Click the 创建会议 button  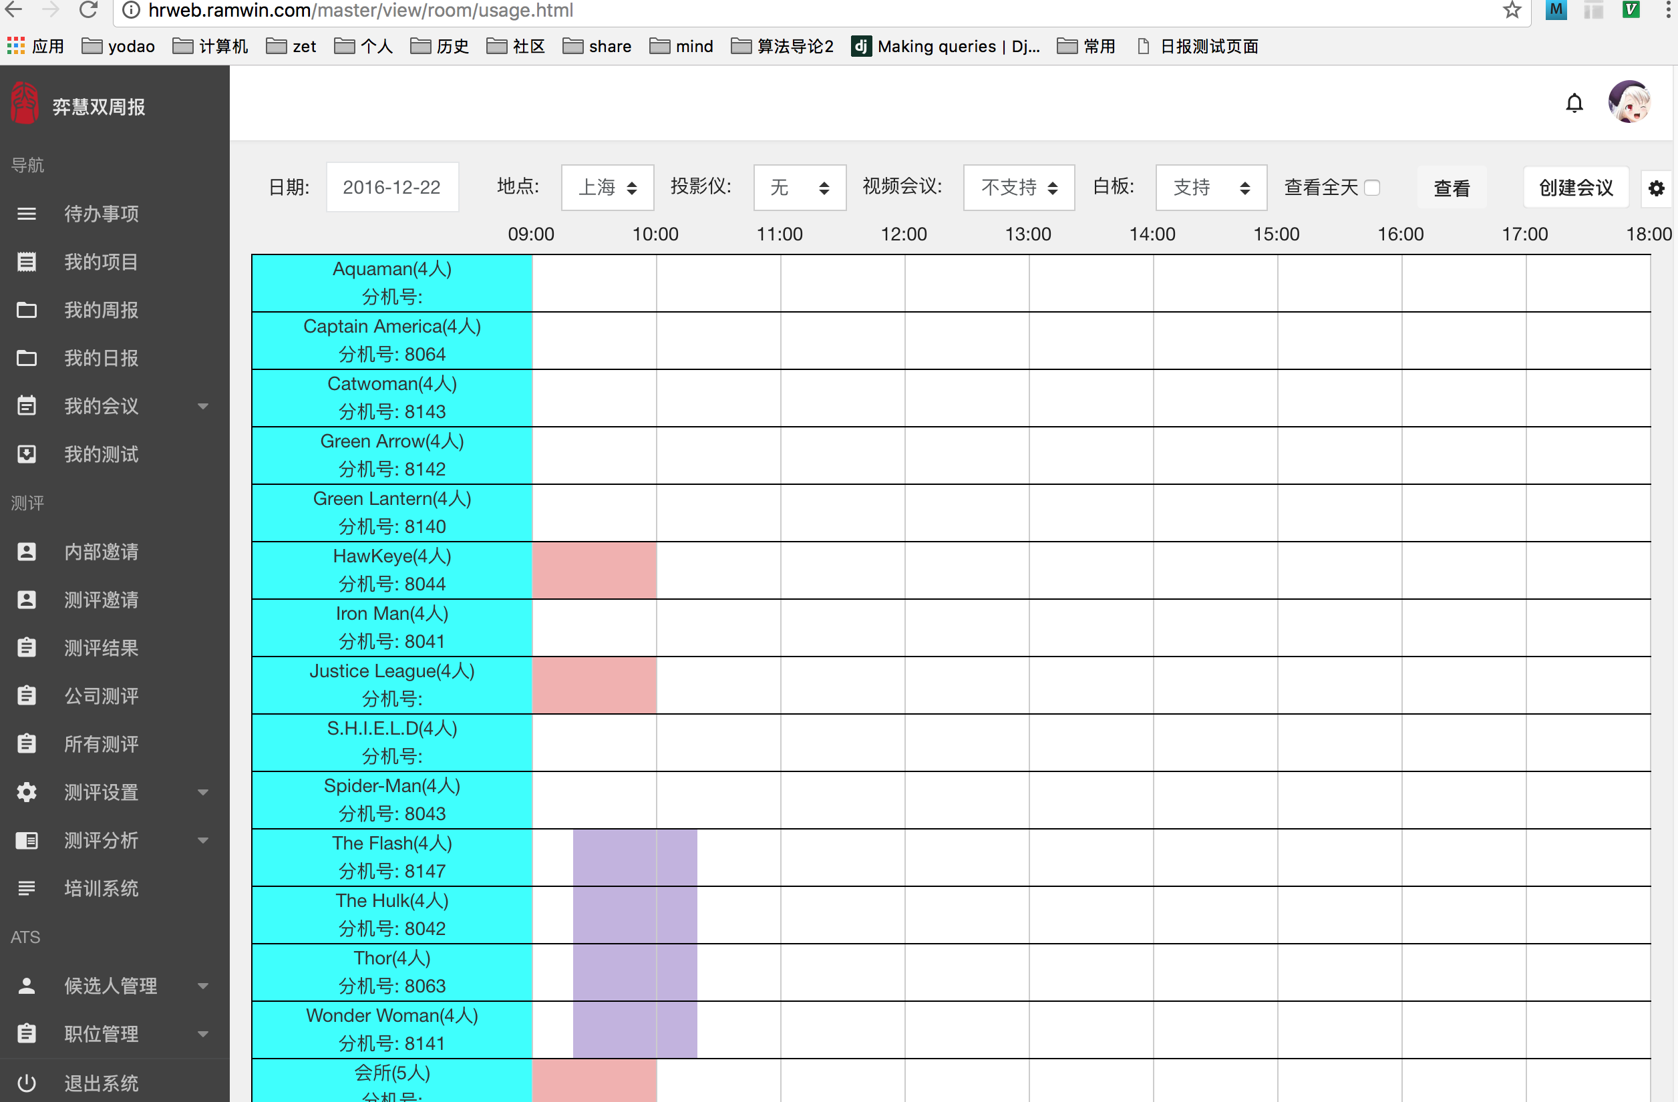(1576, 188)
